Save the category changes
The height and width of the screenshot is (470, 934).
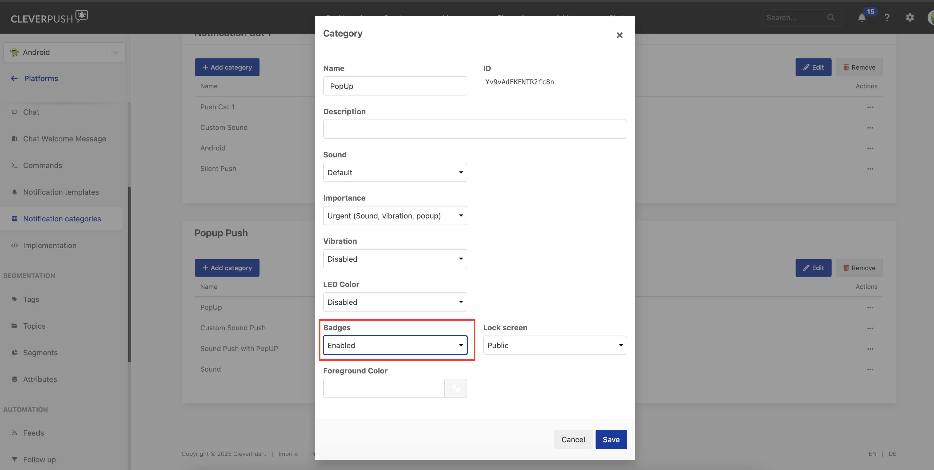[611, 440]
